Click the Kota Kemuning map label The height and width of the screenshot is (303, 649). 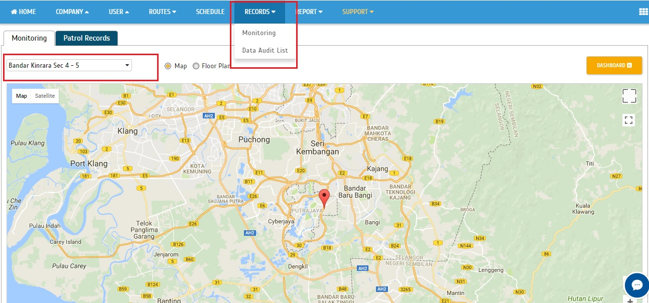click(197, 169)
